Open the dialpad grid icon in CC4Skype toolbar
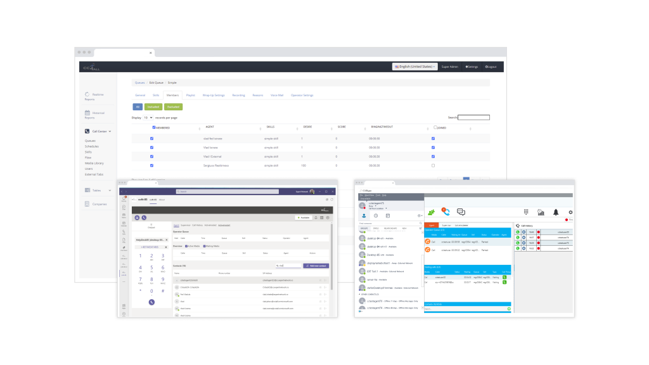649x365 pixels. (x=526, y=212)
